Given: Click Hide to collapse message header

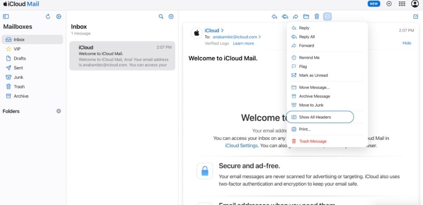Looking at the screenshot, I should click(x=407, y=43).
